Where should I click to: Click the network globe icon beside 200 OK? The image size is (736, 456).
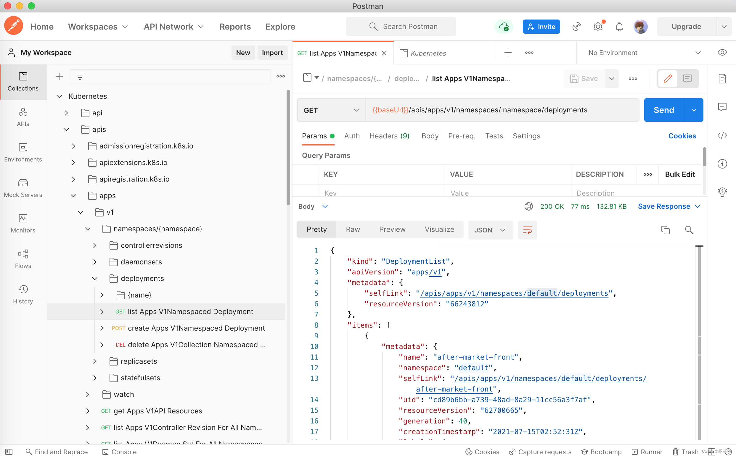coord(528,206)
